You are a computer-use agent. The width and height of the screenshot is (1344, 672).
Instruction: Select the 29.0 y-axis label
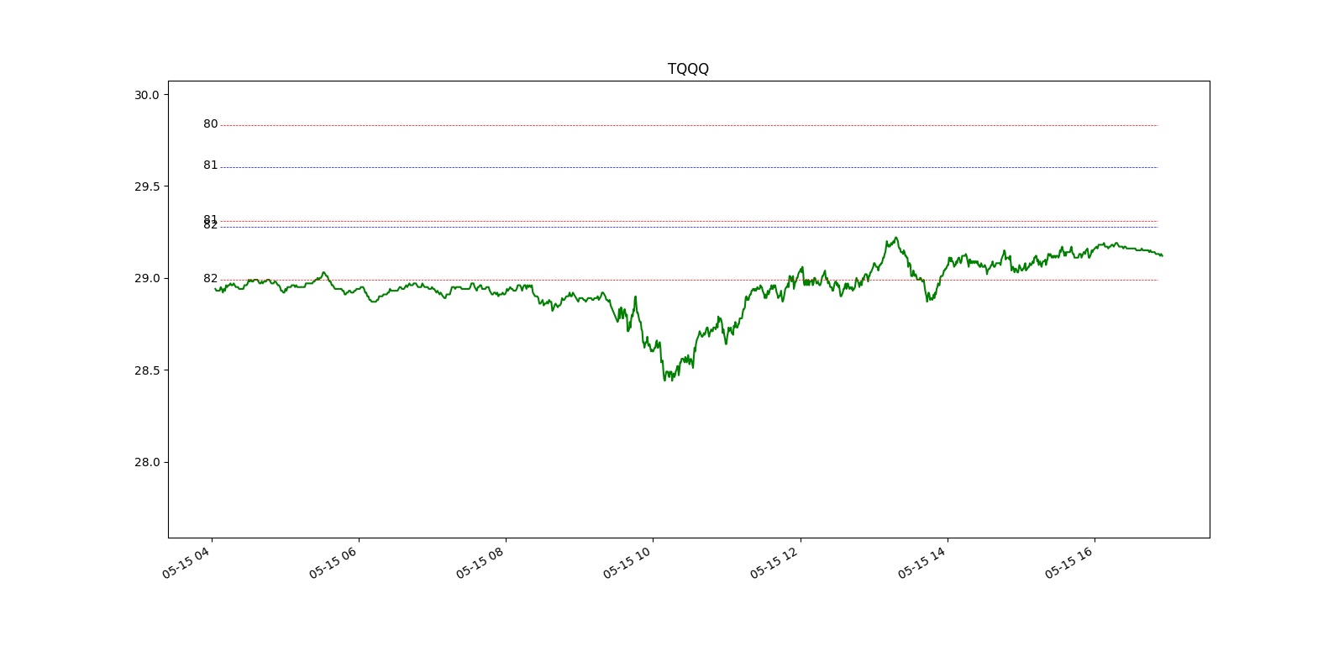tap(146, 278)
